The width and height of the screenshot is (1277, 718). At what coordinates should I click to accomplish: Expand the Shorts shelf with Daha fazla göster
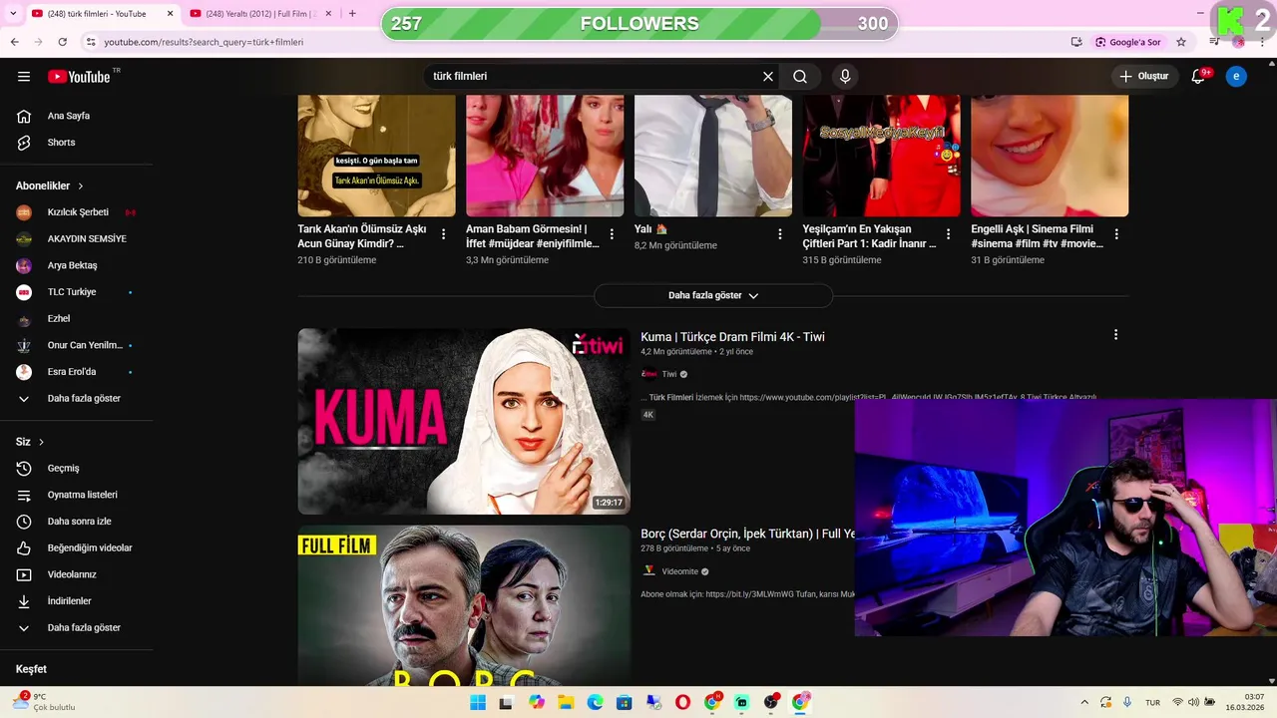[x=713, y=296]
